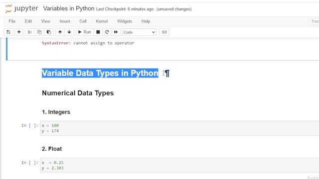Interrupt the kernel with stop icon
The height and width of the screenshot is (179, 319).
[98, 32]
